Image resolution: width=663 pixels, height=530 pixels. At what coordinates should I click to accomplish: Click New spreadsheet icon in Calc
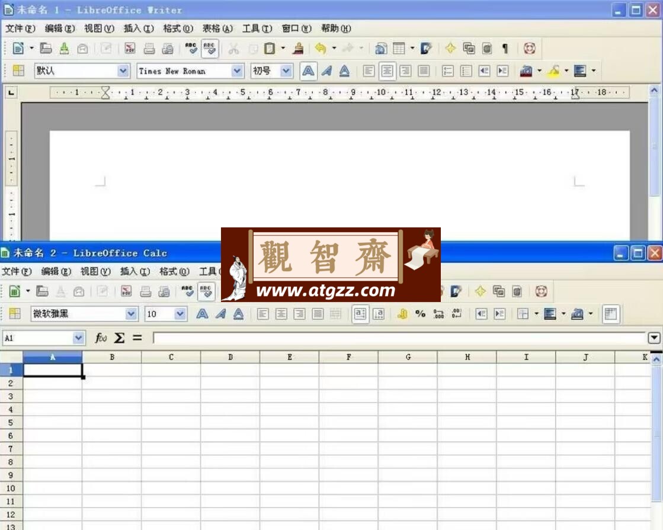click(x=14, y=291)
